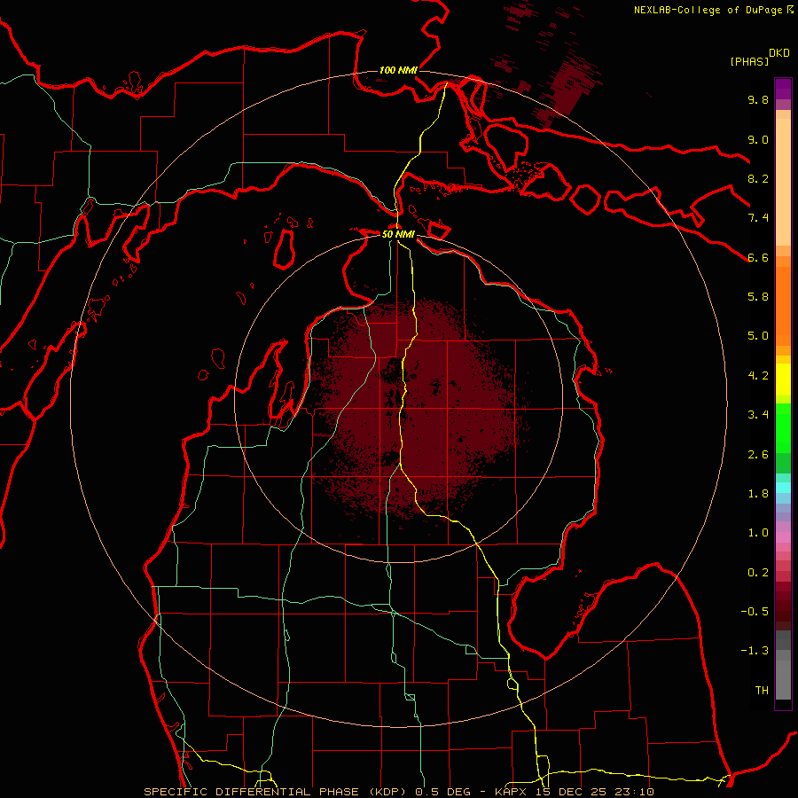This screenshot has height=798, width=798.
Task: Click the 2.6 scale value
Action: pyautogui.click(x=758, y=454)
